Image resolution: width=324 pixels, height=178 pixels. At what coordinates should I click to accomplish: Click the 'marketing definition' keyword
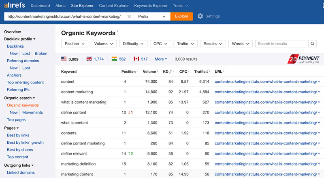click(x=78, y=164)
